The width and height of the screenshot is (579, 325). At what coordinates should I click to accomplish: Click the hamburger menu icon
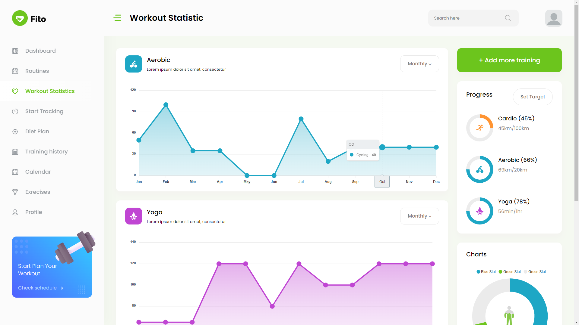[117, 18]
